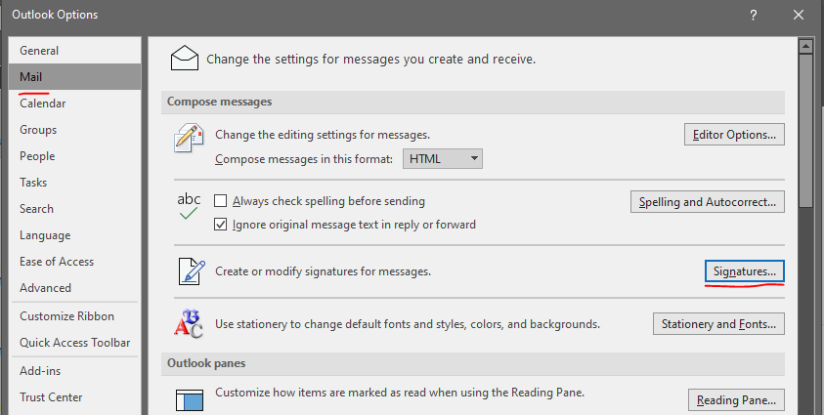The height and width of the screenshot is (415, 824).
Task: Click the Signatures button
Action: click(744, 270)
